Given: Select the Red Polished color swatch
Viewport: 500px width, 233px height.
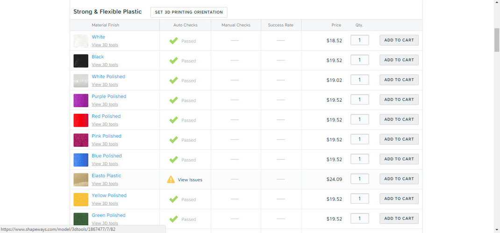Looking at the screenshot, I should pos(81,120).
